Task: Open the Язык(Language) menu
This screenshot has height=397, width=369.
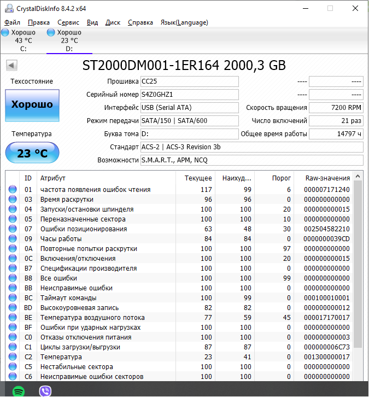Action: 184,22
